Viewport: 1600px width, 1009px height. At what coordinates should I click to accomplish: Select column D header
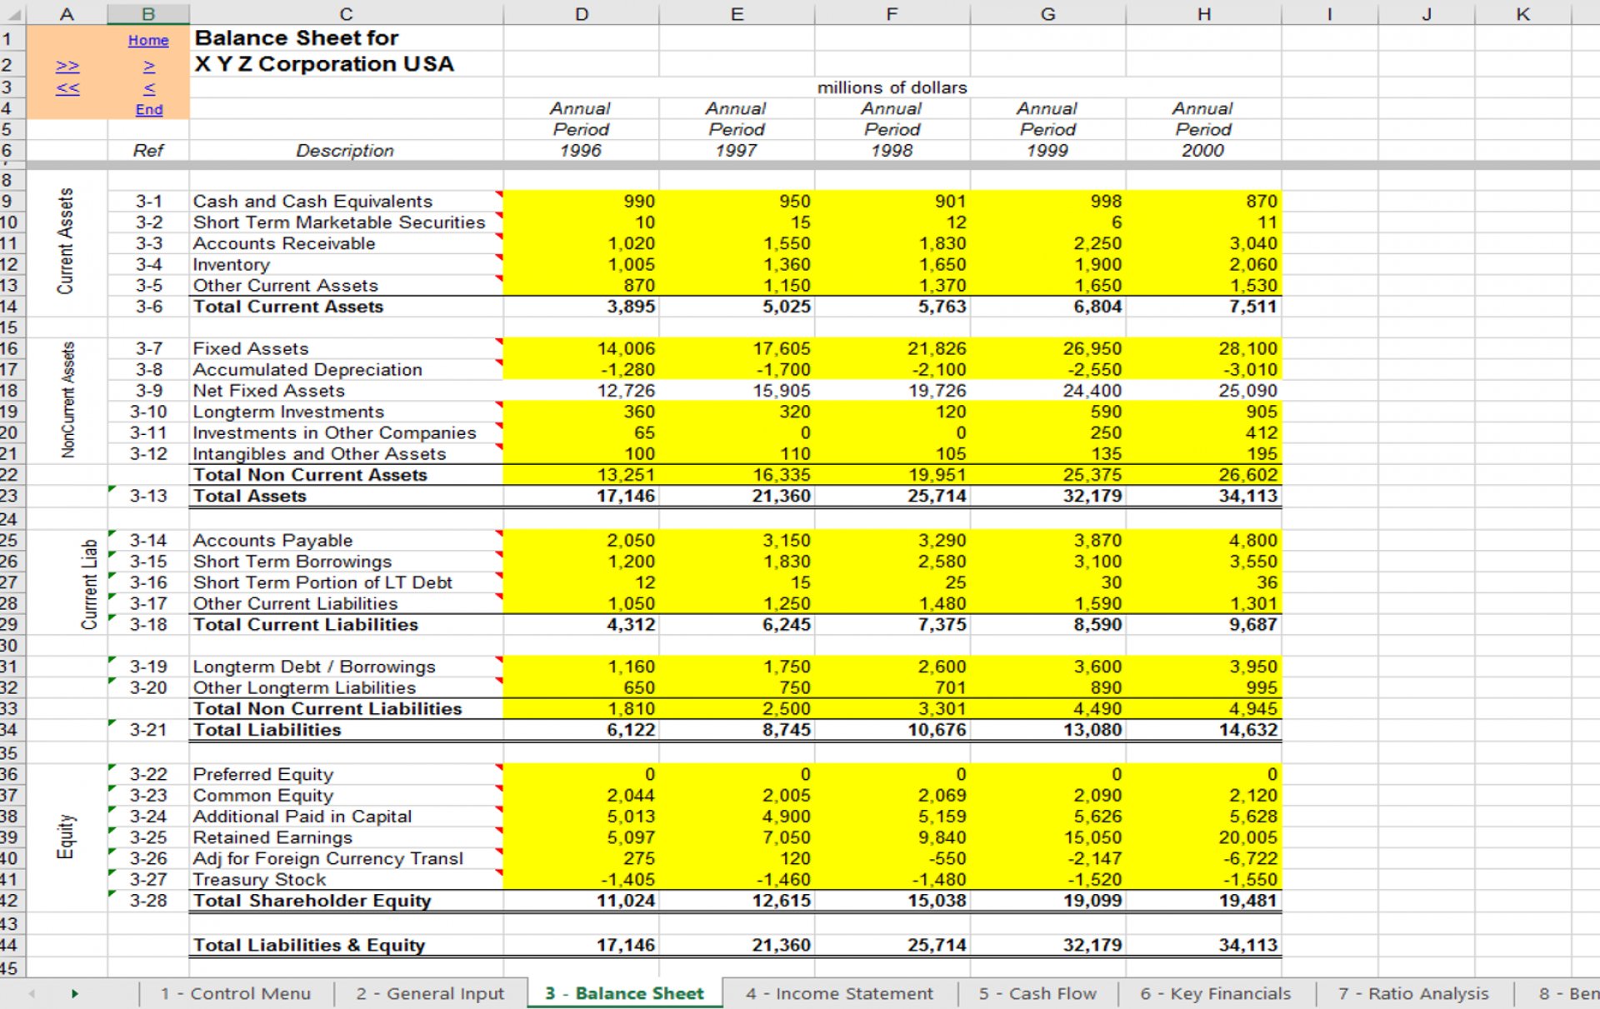click(x=581, y=13)
